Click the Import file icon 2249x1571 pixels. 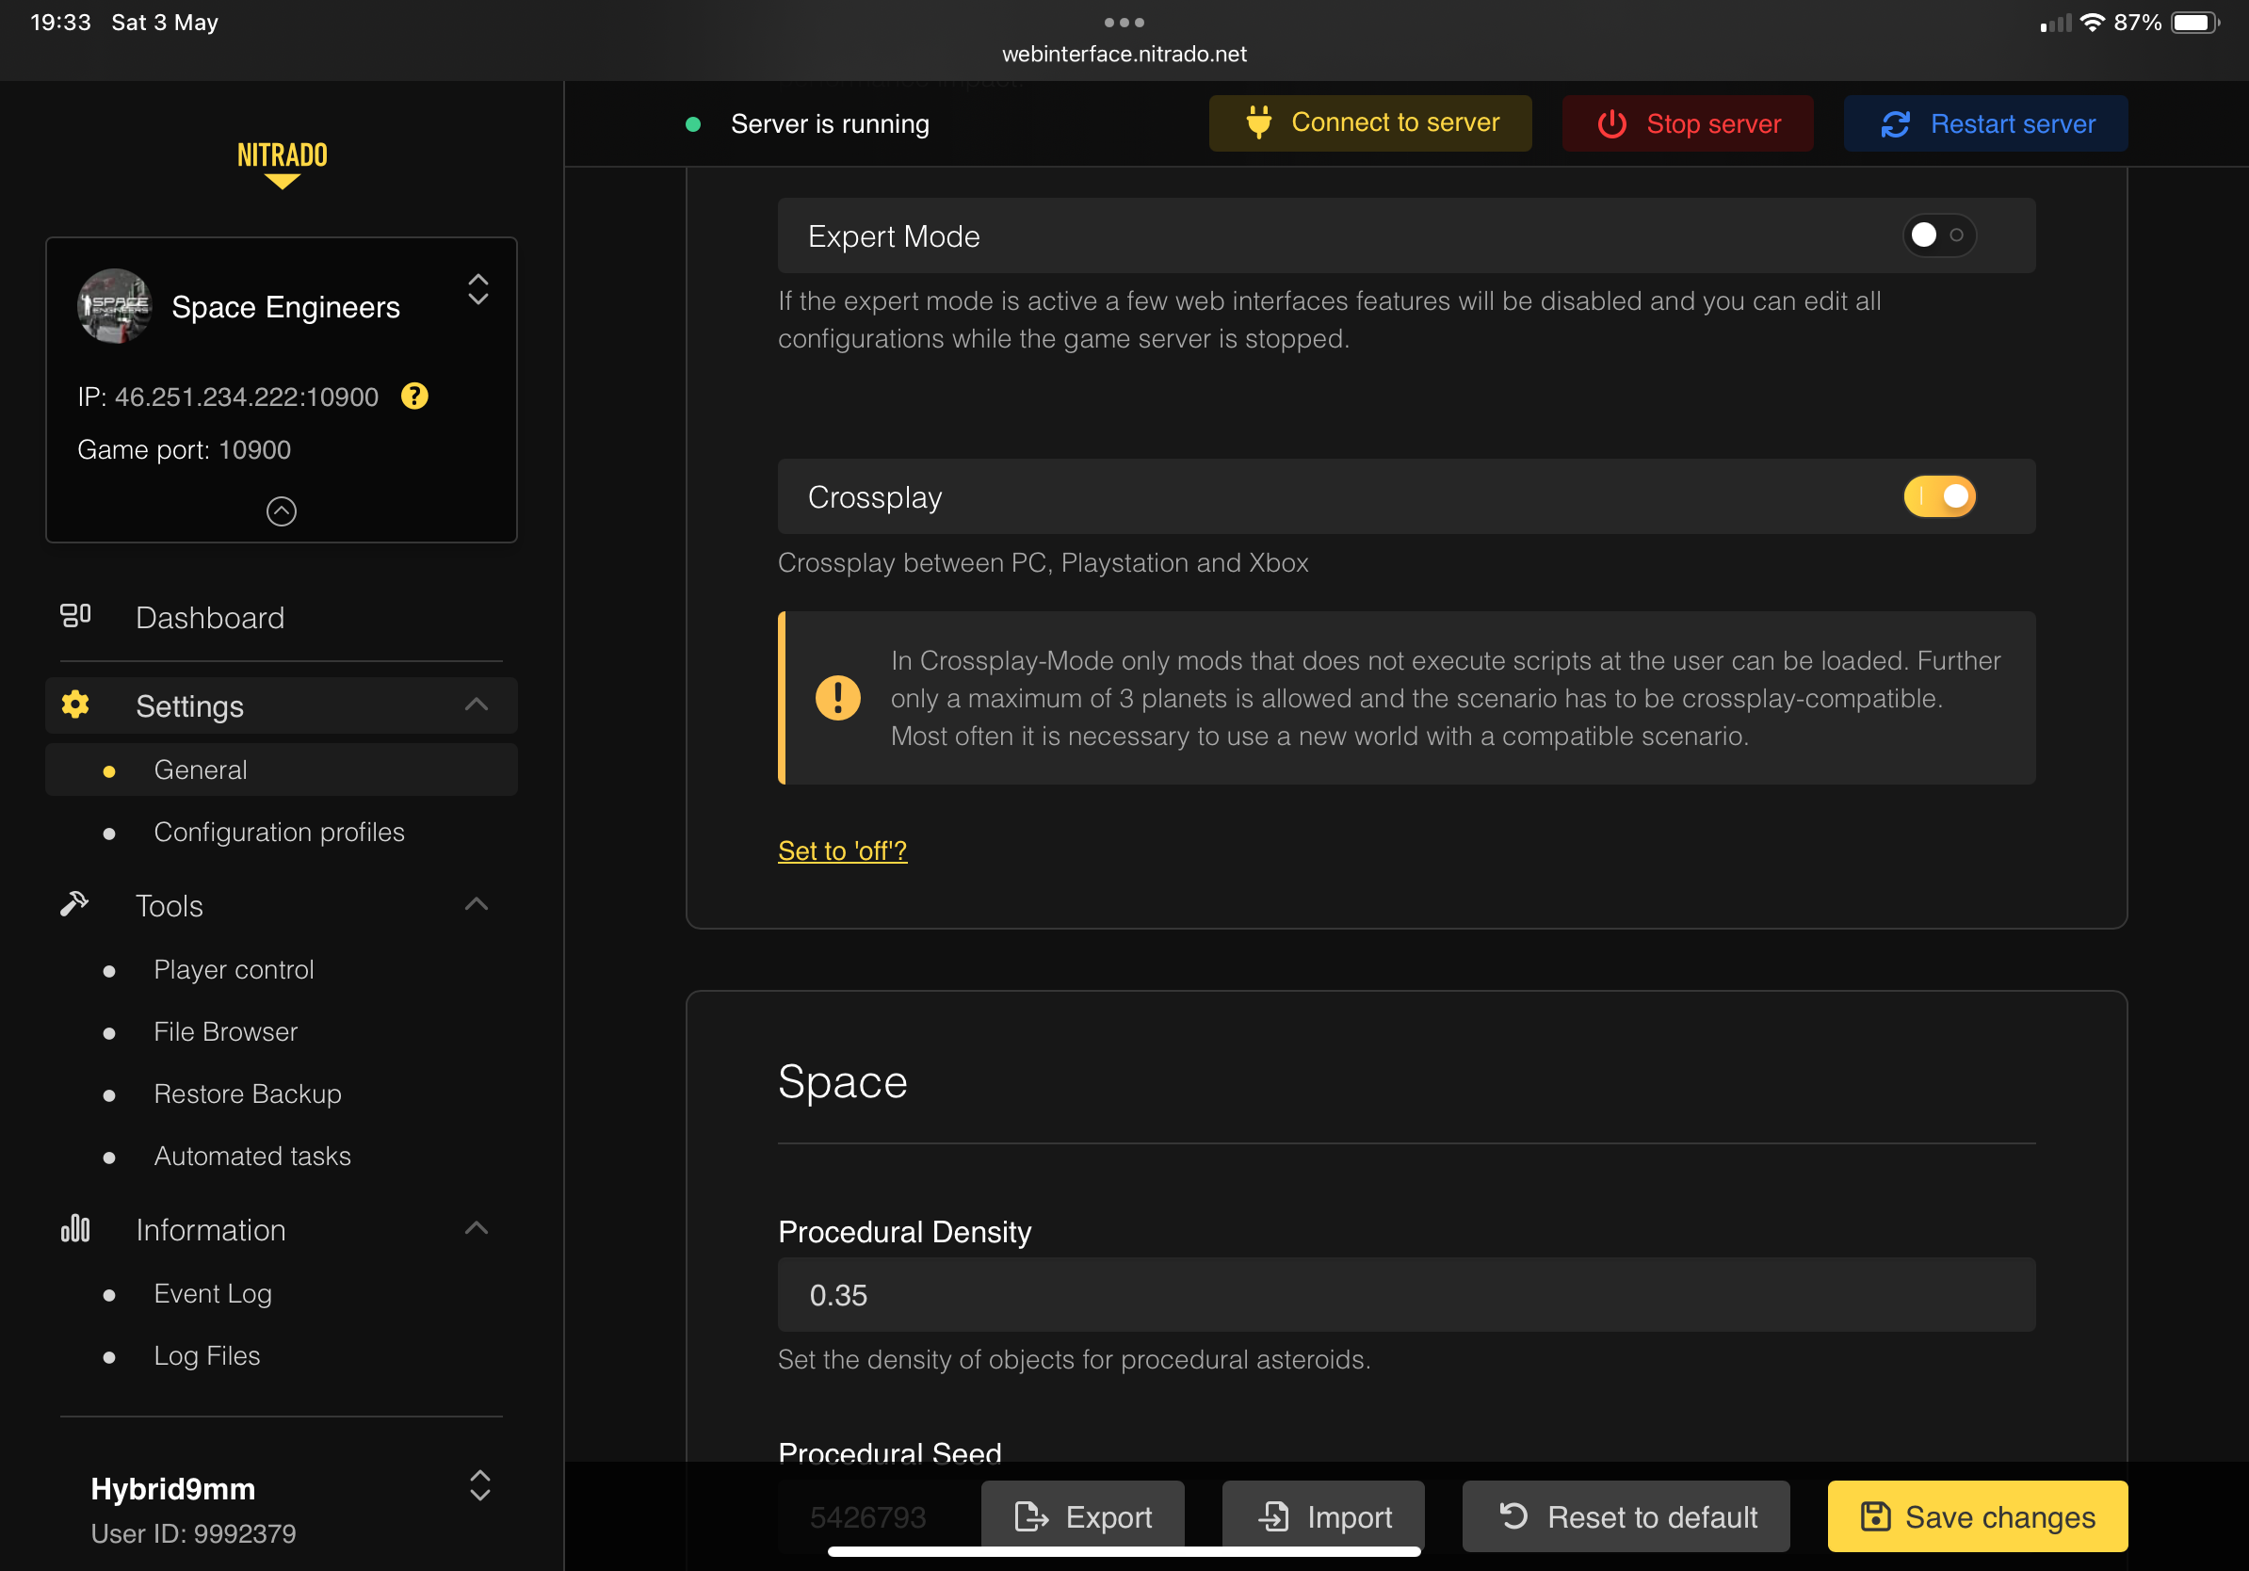click(1273, 1516)
